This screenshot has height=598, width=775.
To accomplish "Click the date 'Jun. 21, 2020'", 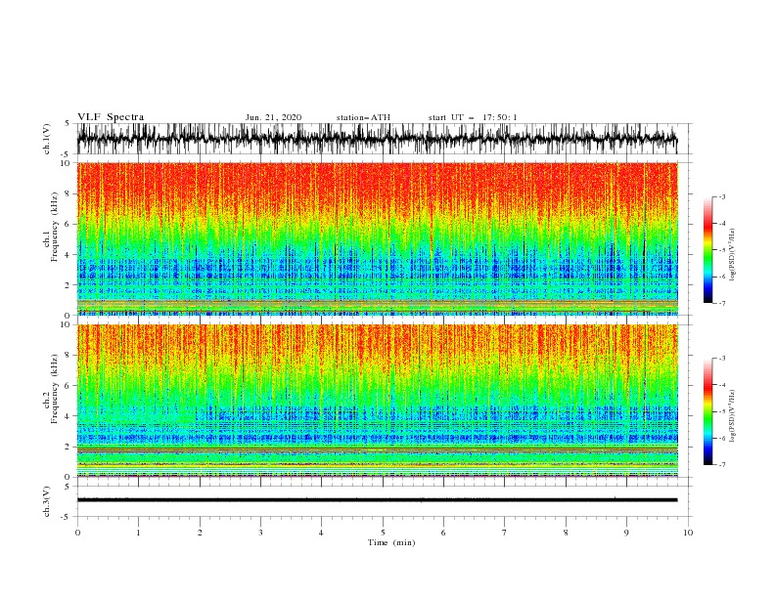I will (273, 117).
